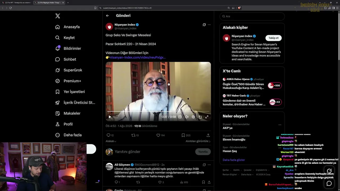Viewport: 340px width, 191px height.
Task: Open Ali Göçmen's profile avatar
Action: [x=109, y=167]
